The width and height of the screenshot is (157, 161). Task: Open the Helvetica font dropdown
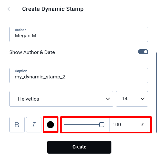[61, 99]
